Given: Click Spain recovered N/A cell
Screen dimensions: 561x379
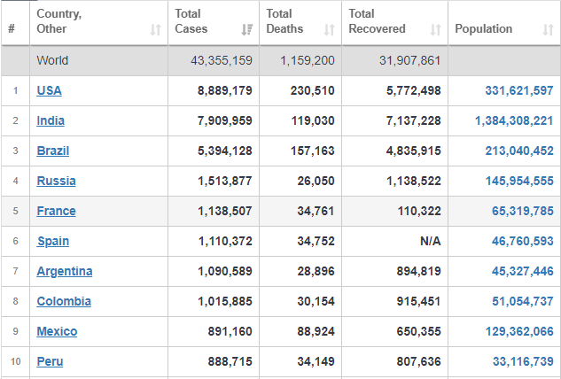Looking at the screenshot, I should [430, 241].
